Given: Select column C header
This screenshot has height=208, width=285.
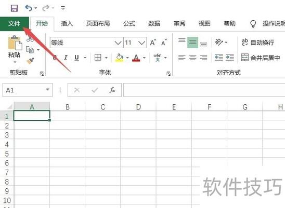Looking at the screenshot, I should coord(103,107).
